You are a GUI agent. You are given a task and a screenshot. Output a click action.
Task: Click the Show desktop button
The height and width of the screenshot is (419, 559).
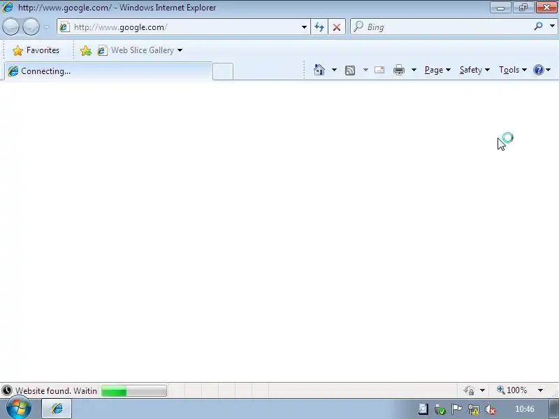[554, 409]
